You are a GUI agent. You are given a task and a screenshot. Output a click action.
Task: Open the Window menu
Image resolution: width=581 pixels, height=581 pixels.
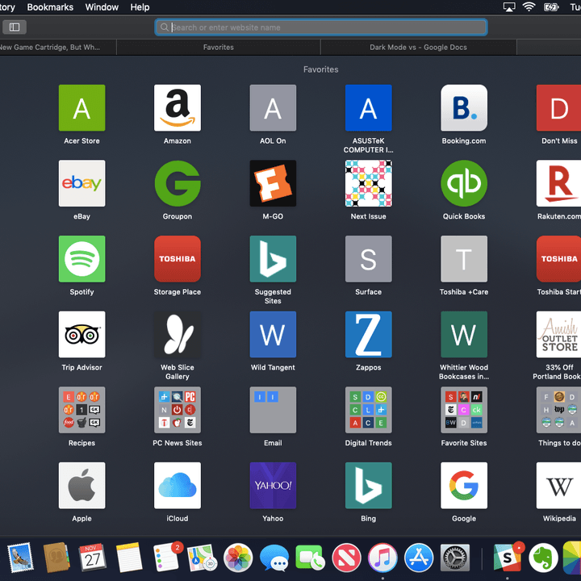pyautogui.click(x=102, y=7)
